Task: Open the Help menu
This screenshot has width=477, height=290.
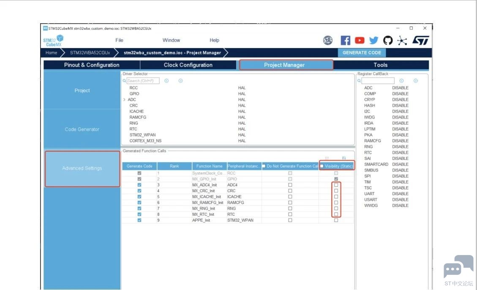Action: click(x=214, y=40)
